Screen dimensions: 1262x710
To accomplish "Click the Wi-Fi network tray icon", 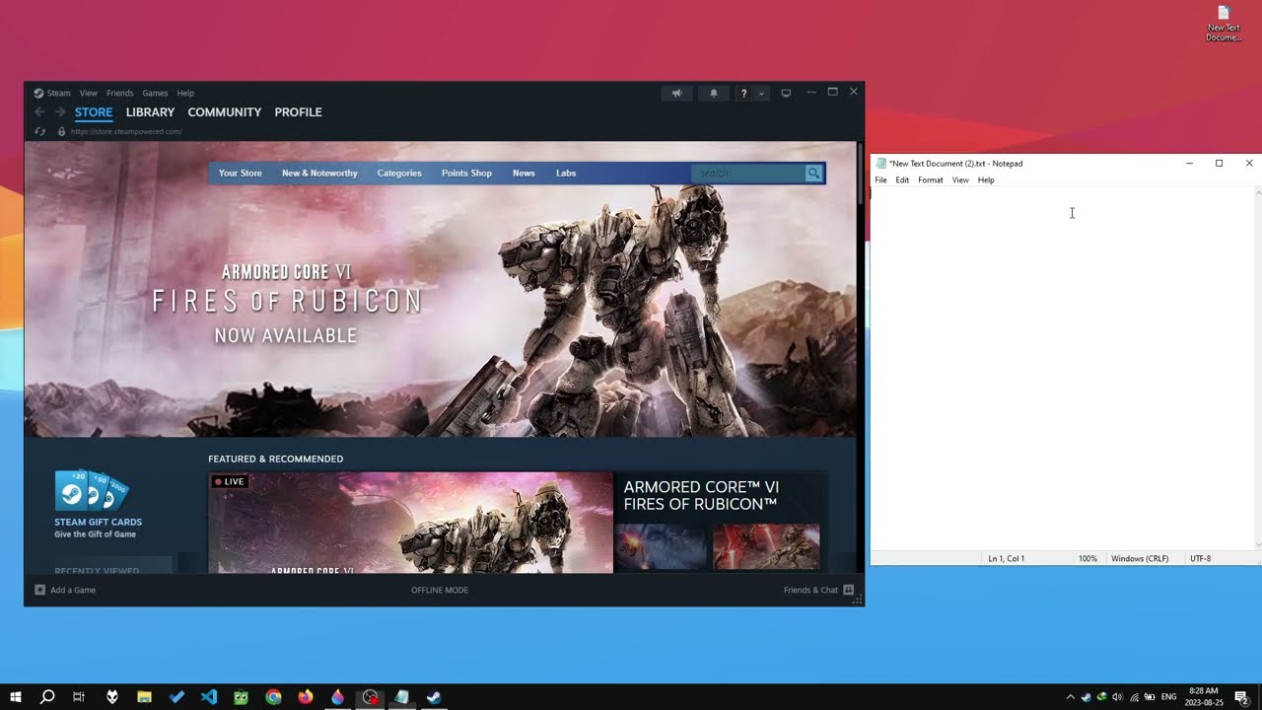I will [1134, 697].
